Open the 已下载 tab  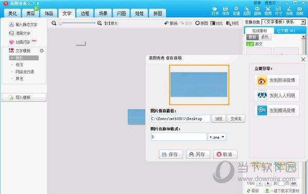[x=286, y=31]
